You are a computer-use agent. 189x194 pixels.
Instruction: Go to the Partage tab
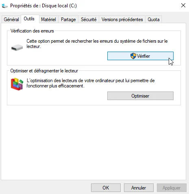(x=68, y=20)
